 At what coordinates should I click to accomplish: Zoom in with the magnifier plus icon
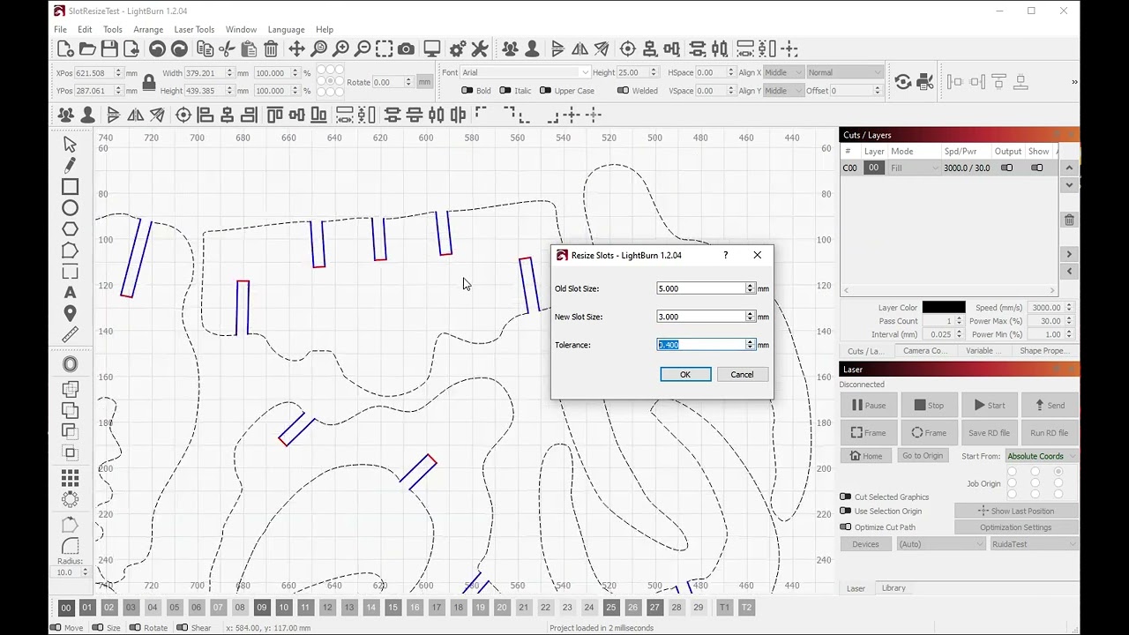[x=340, y=49]
